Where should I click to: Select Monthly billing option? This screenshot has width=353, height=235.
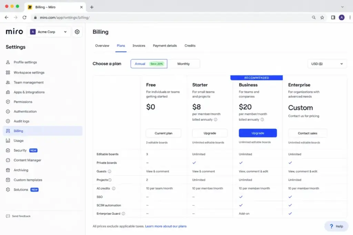pyautogui.click(x=183, y=64)
